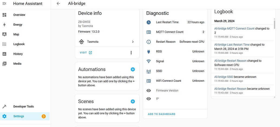280x127 pixels.
Task: Click the Home Assistant title
Action: pos(28,4)
